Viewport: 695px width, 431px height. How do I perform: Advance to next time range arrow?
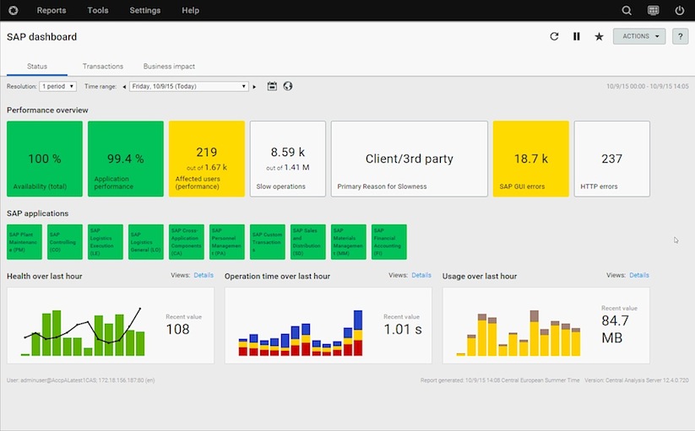[x=254, y=86]
